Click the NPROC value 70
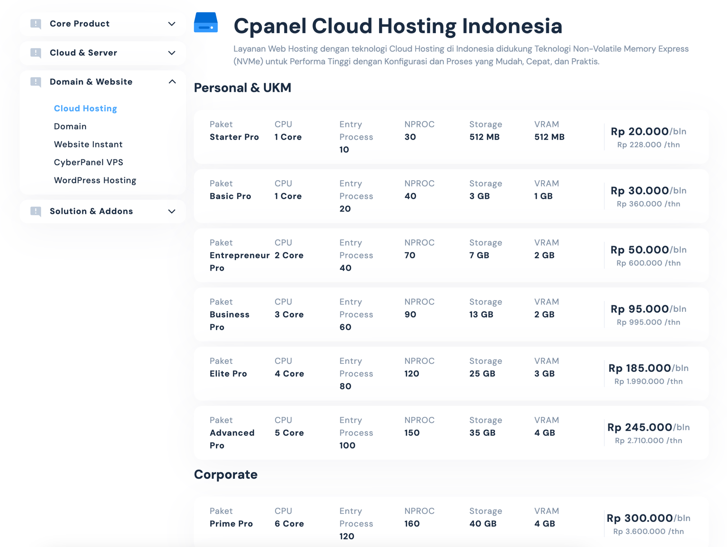Image resolution: width=727 pixels, height=547 pixels. coord(410,256)
